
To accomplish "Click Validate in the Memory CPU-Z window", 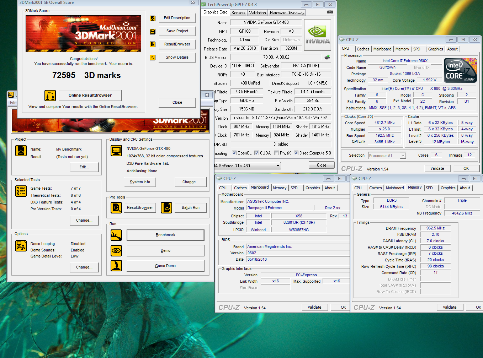I will click(450, 307).
